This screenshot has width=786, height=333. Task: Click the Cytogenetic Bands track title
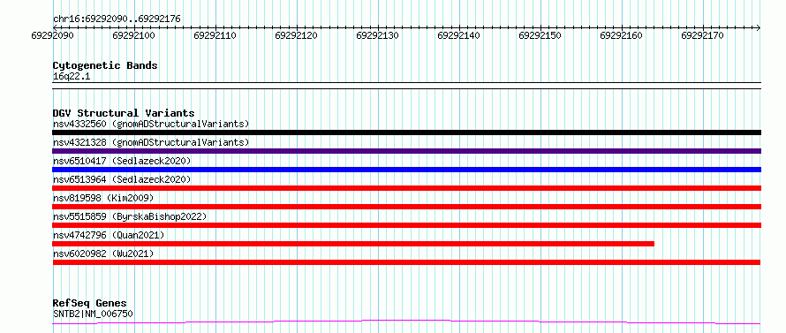click(x=105, y=65)
